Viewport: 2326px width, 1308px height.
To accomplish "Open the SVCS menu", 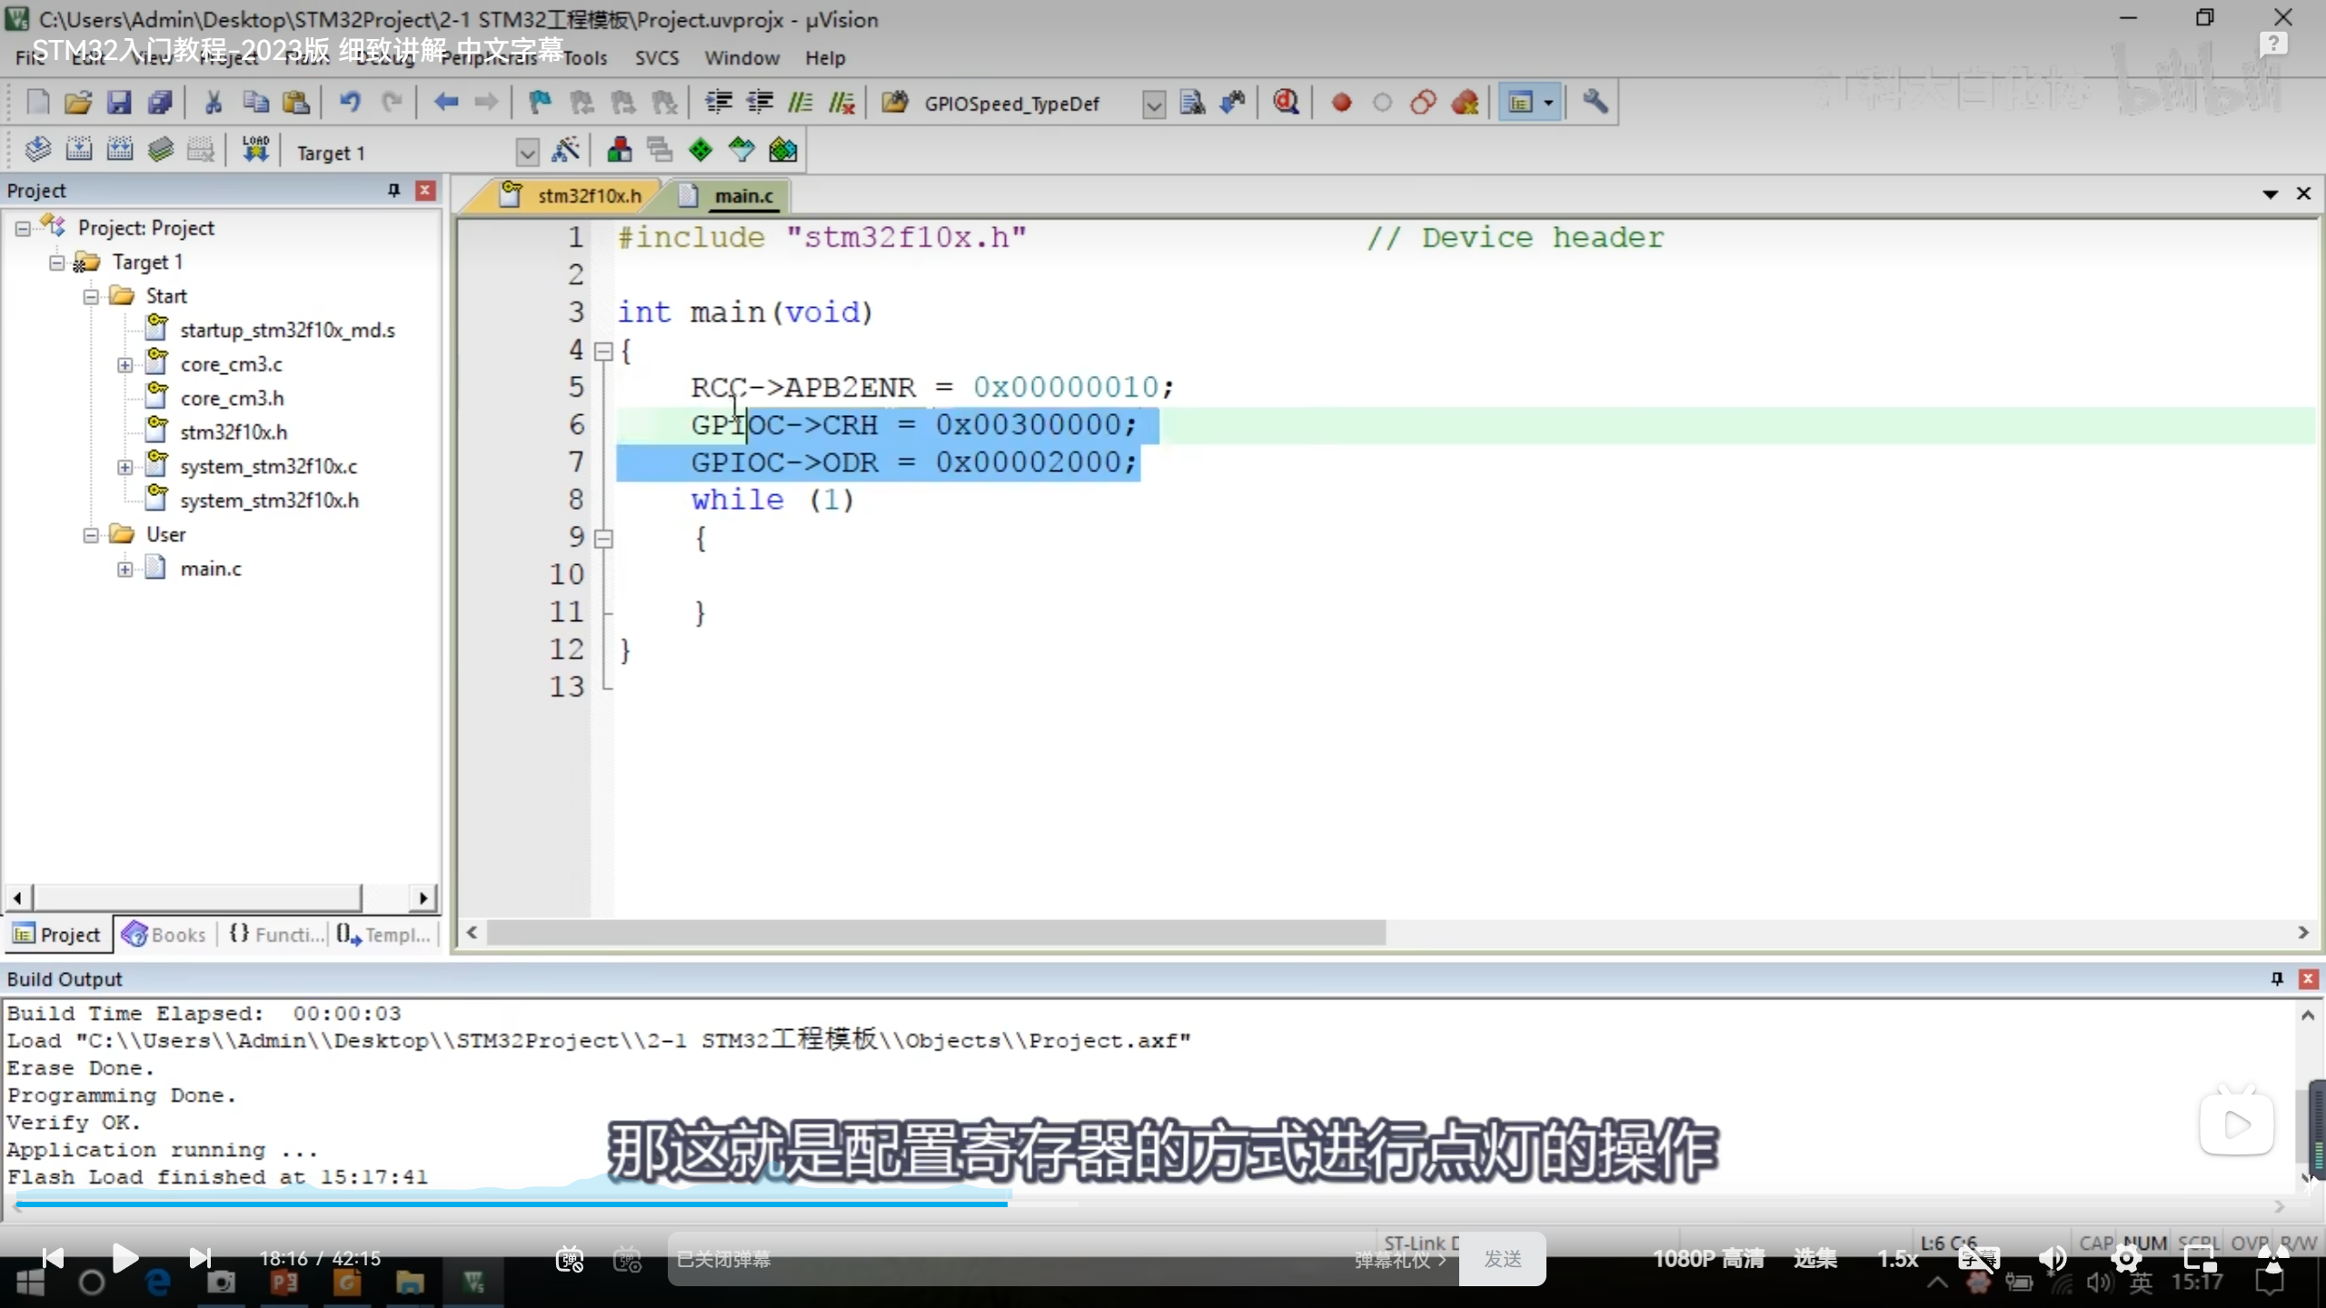I will tap(656, 58).
